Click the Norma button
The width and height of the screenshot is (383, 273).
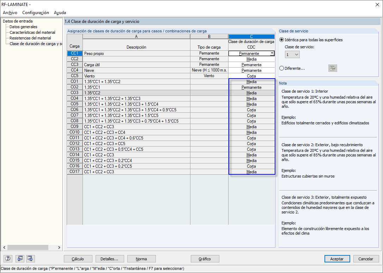tap(141, 259)
